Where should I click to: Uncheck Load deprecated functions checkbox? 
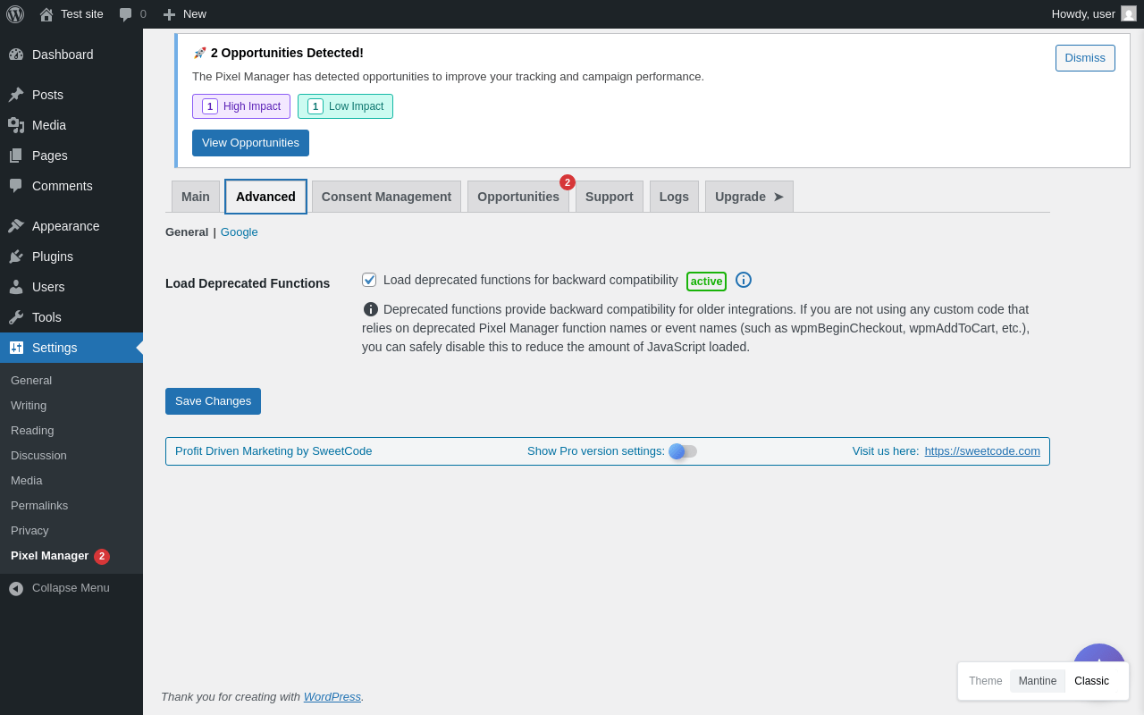pyautogui.click(x=369, y=280)
